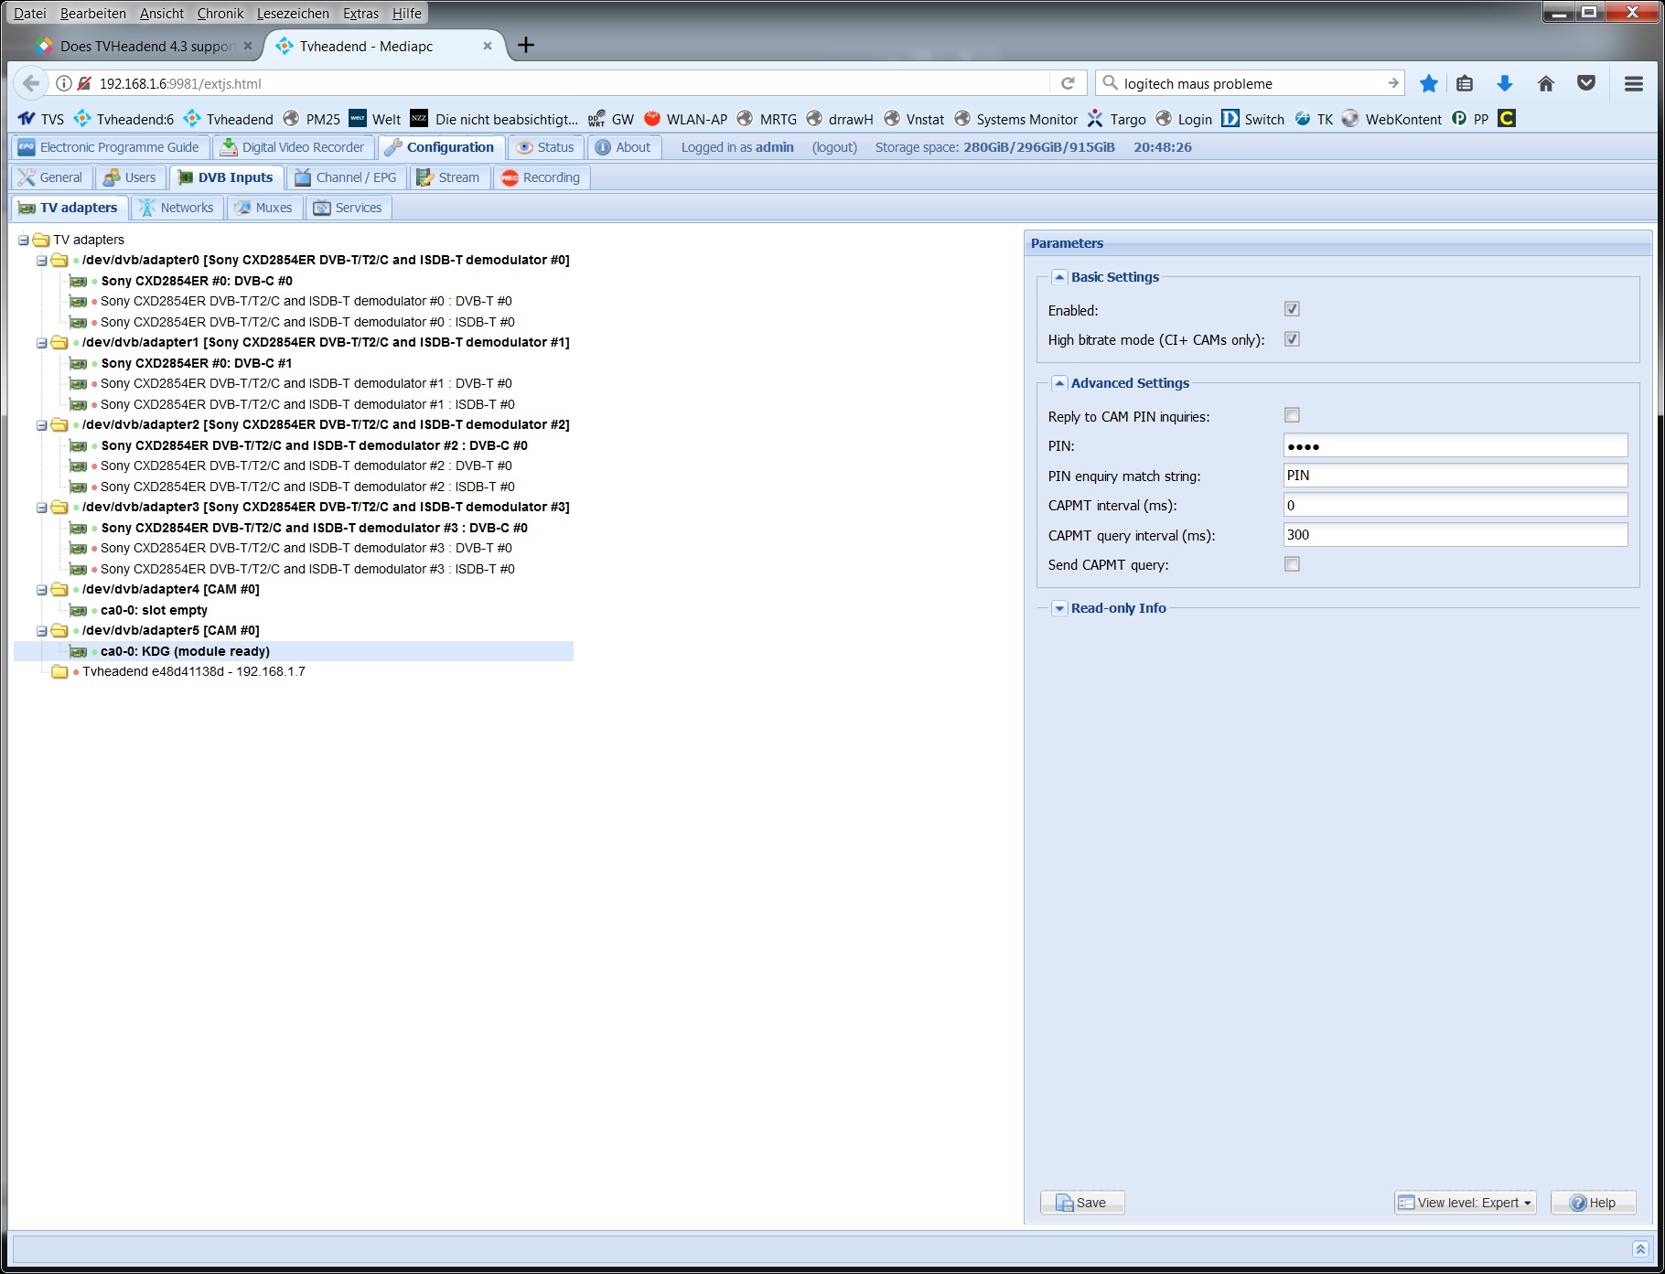1665x1274 pixels.
Task: Click the Save button
Action: (x=1081, y=1203)
